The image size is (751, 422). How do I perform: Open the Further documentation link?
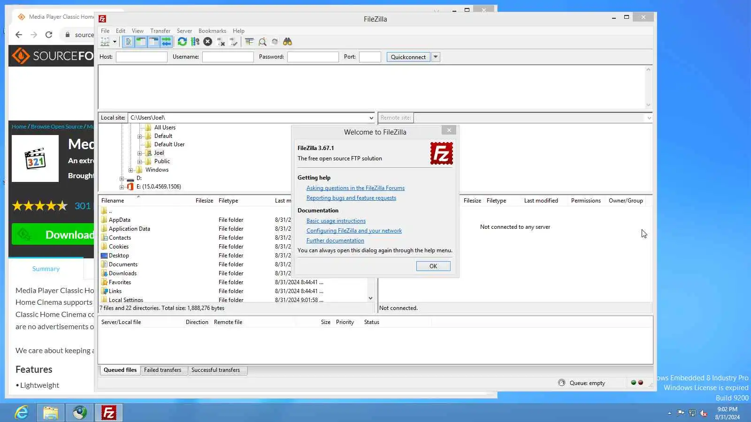[x=335, y=241]
